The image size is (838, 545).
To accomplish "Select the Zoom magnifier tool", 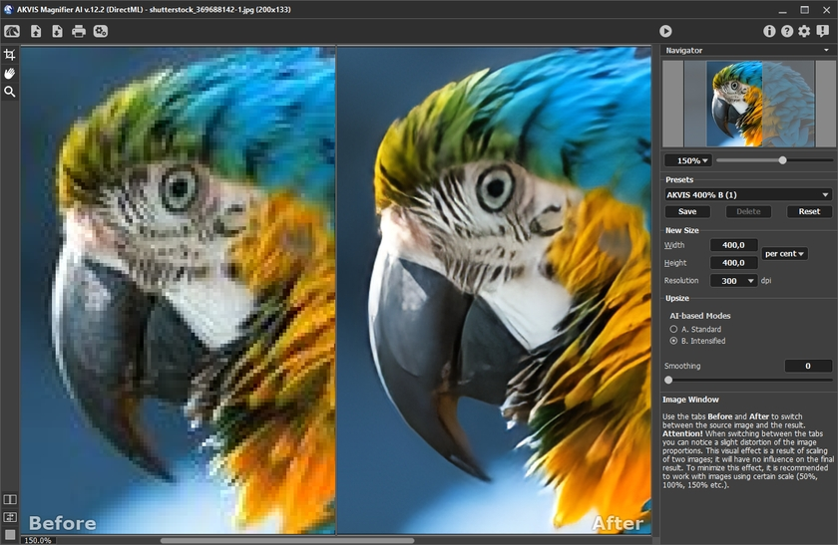I will [x=10, y=92].
